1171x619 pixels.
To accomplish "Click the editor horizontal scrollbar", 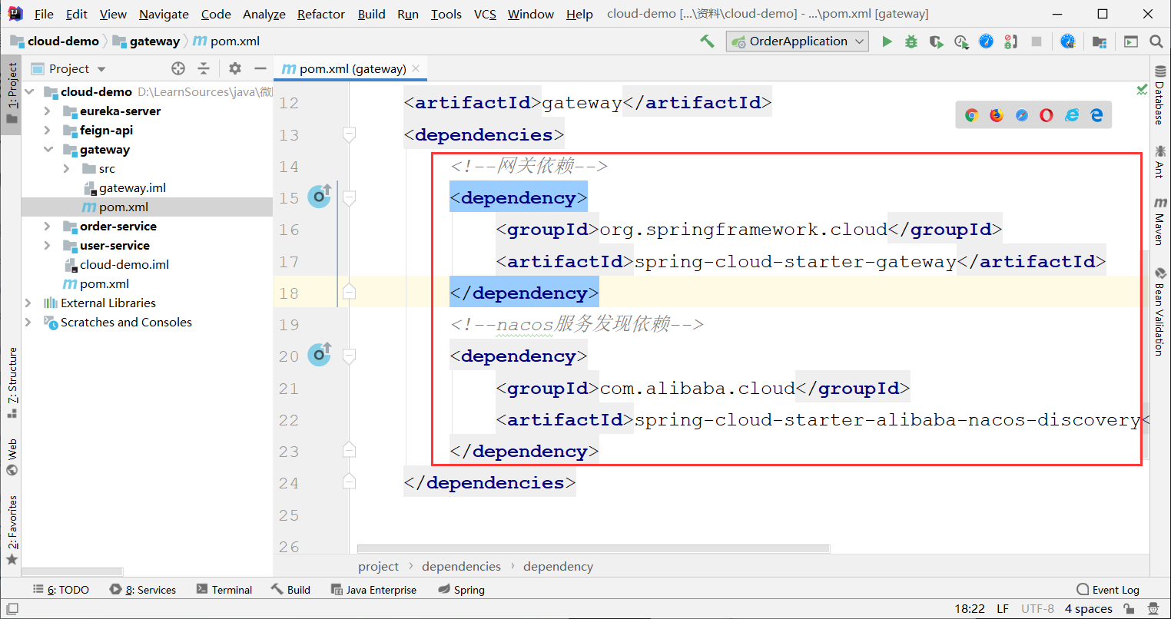I will click(593, 549).
